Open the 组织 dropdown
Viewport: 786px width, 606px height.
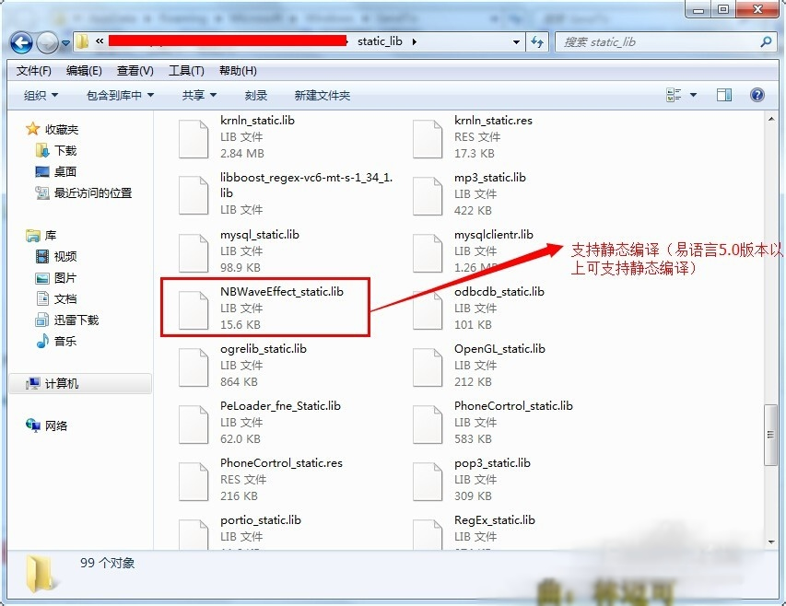[x=41, y=95]
